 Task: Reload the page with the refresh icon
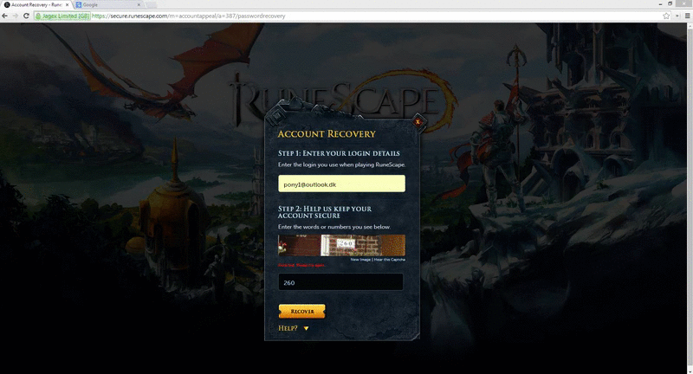coord(26,16)
